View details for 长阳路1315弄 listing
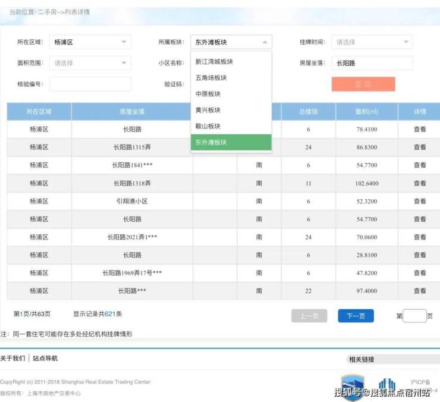Viewport: 440px width, 402px height. [x=420, y=147]
